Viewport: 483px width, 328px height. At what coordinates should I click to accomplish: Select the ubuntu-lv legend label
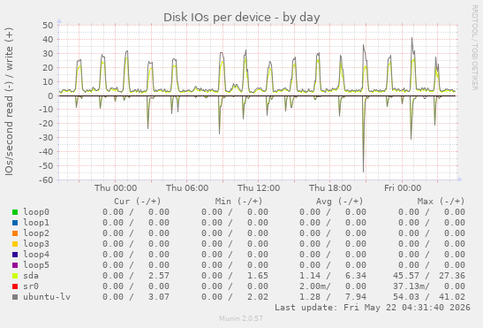click(47, 297)
